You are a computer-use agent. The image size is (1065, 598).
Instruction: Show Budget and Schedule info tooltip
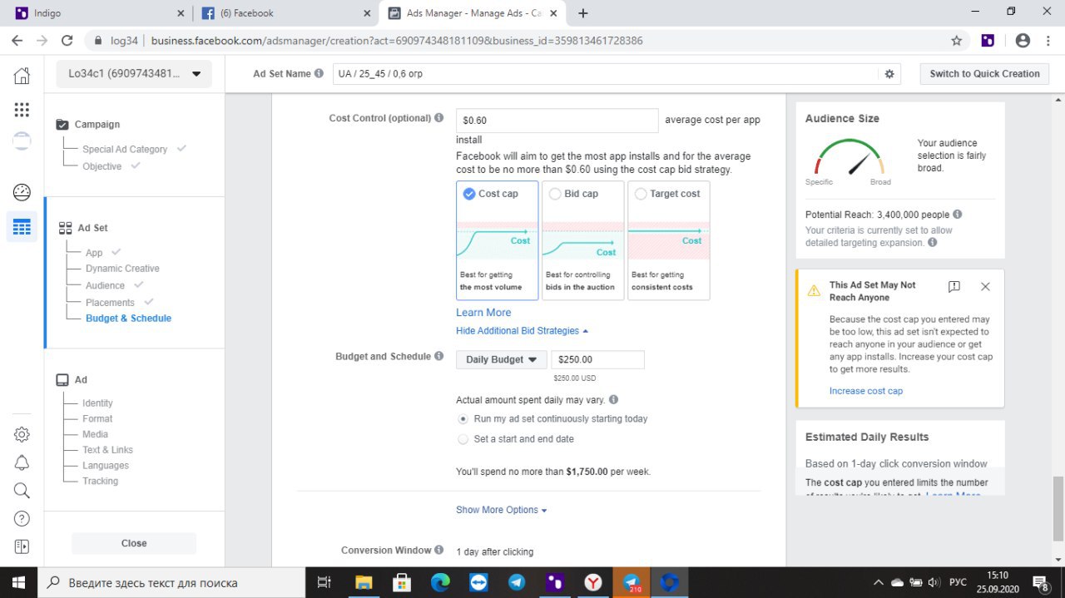coord(439,356)
